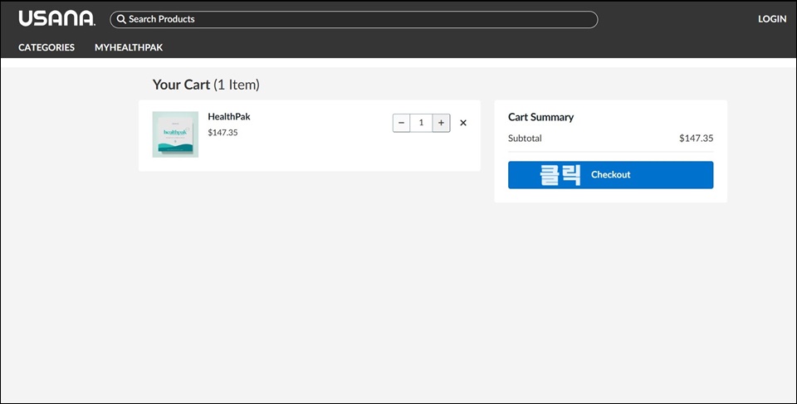The image size is (797, 404).
Task: Click the price under HealthPak name
Action: 222,133
